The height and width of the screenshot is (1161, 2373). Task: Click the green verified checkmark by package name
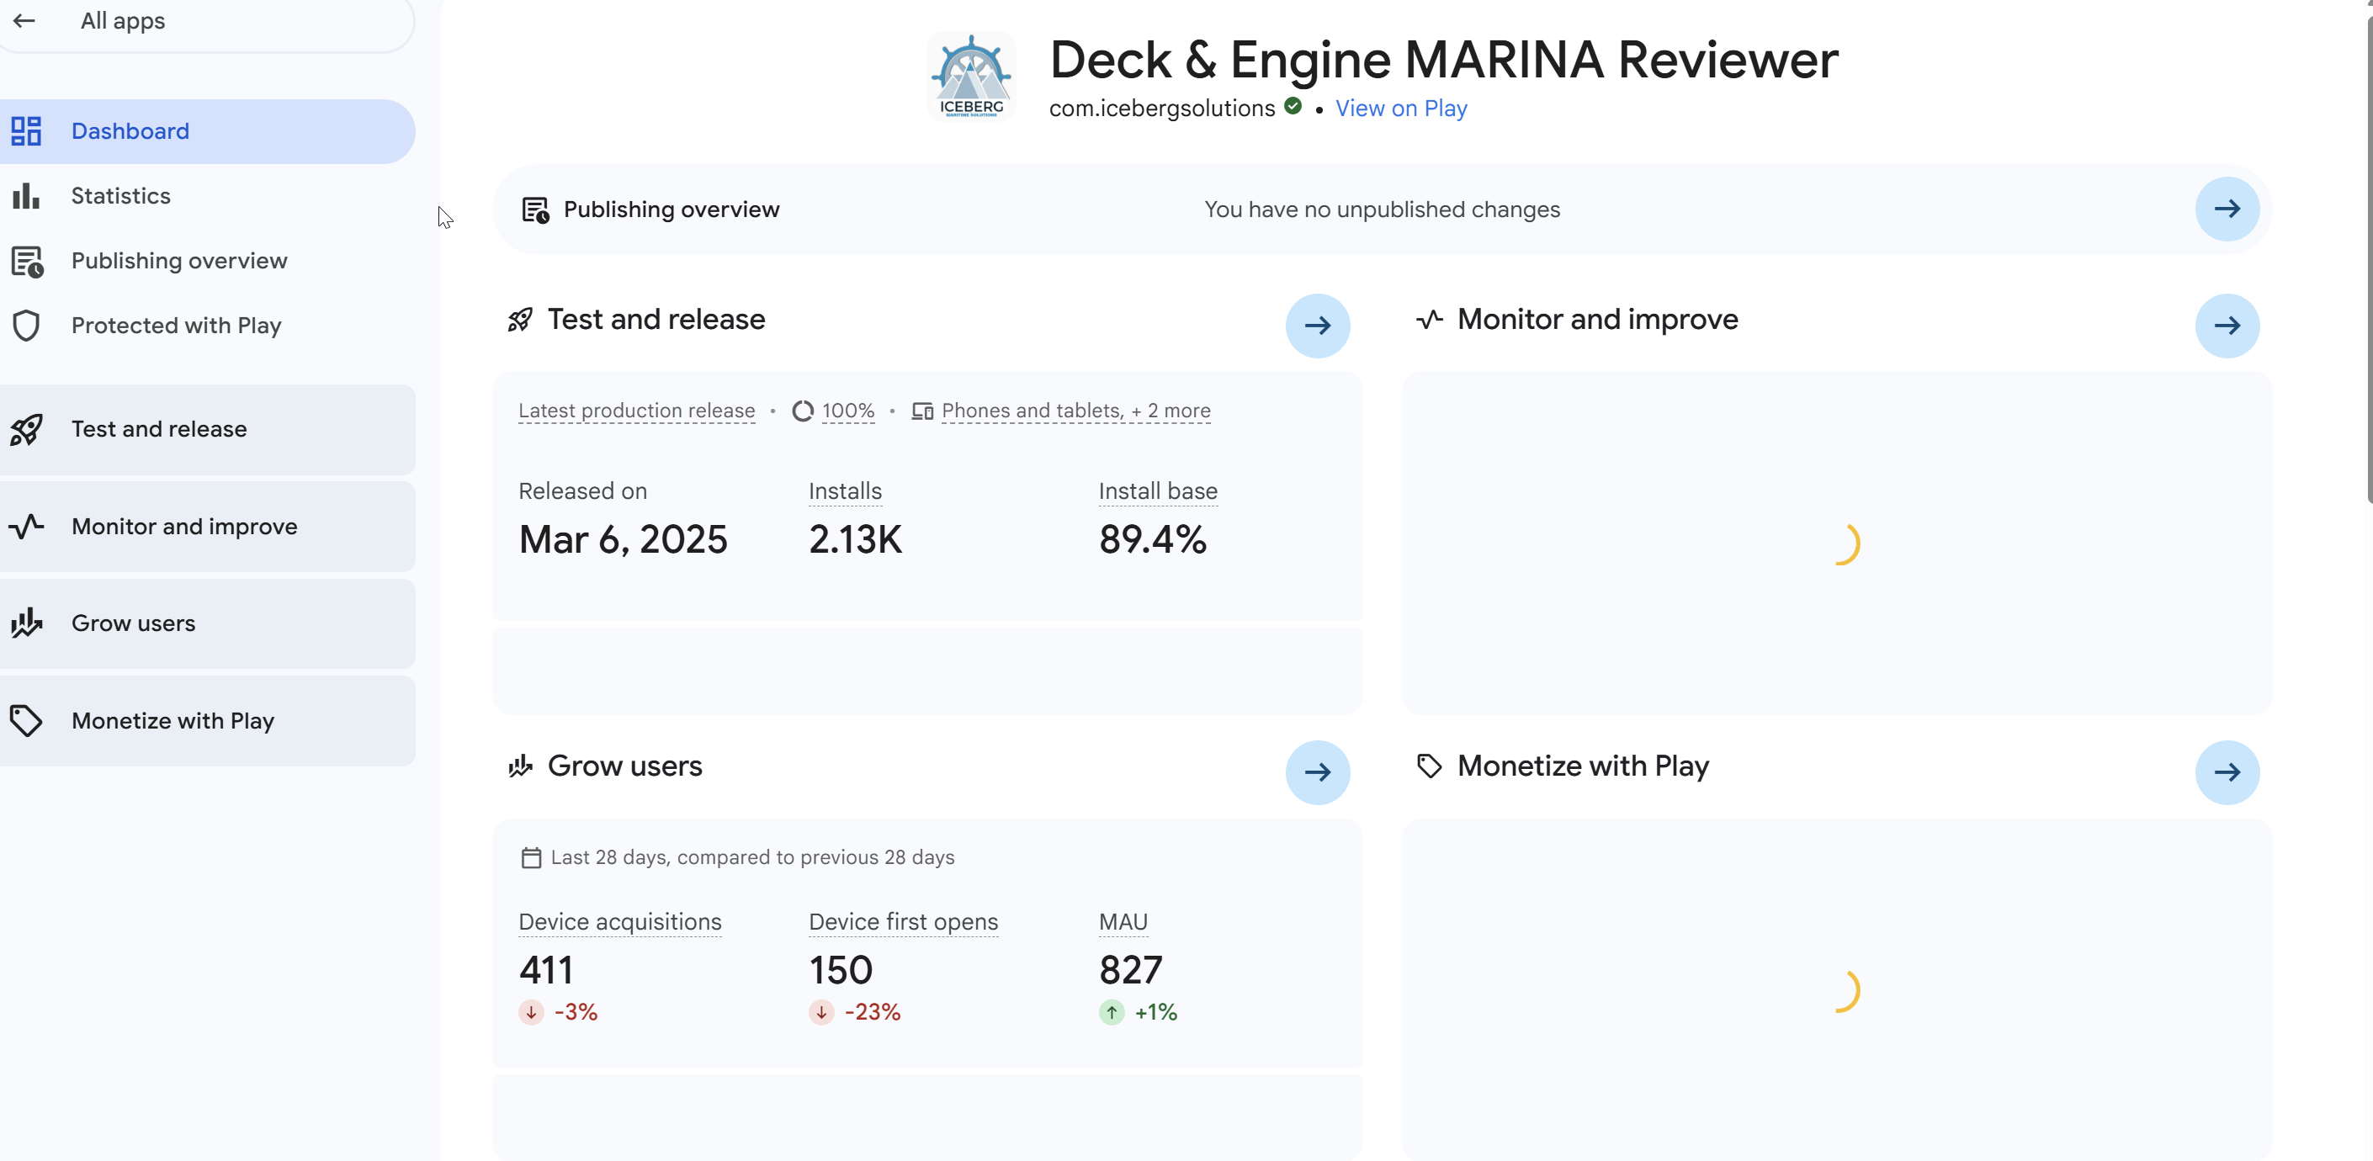pos(1293,106)
